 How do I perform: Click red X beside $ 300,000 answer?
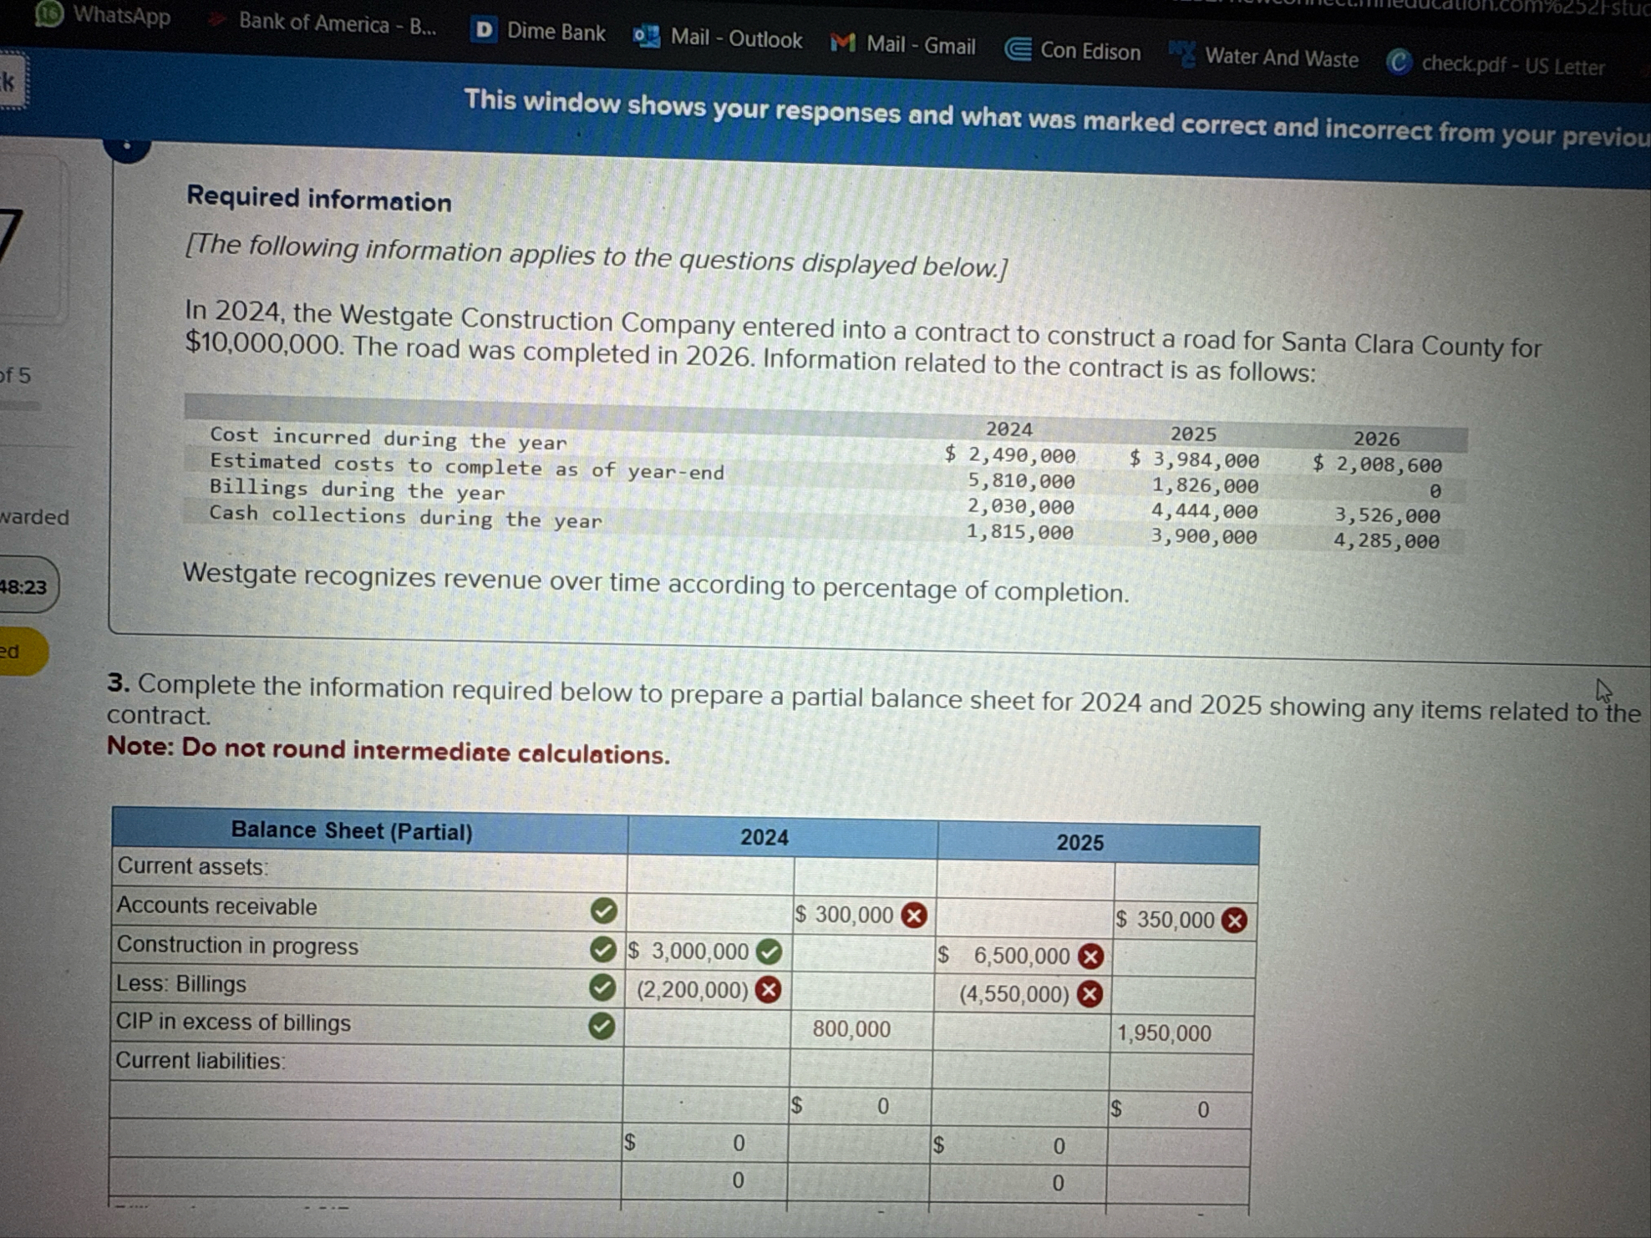pos(914,916)
